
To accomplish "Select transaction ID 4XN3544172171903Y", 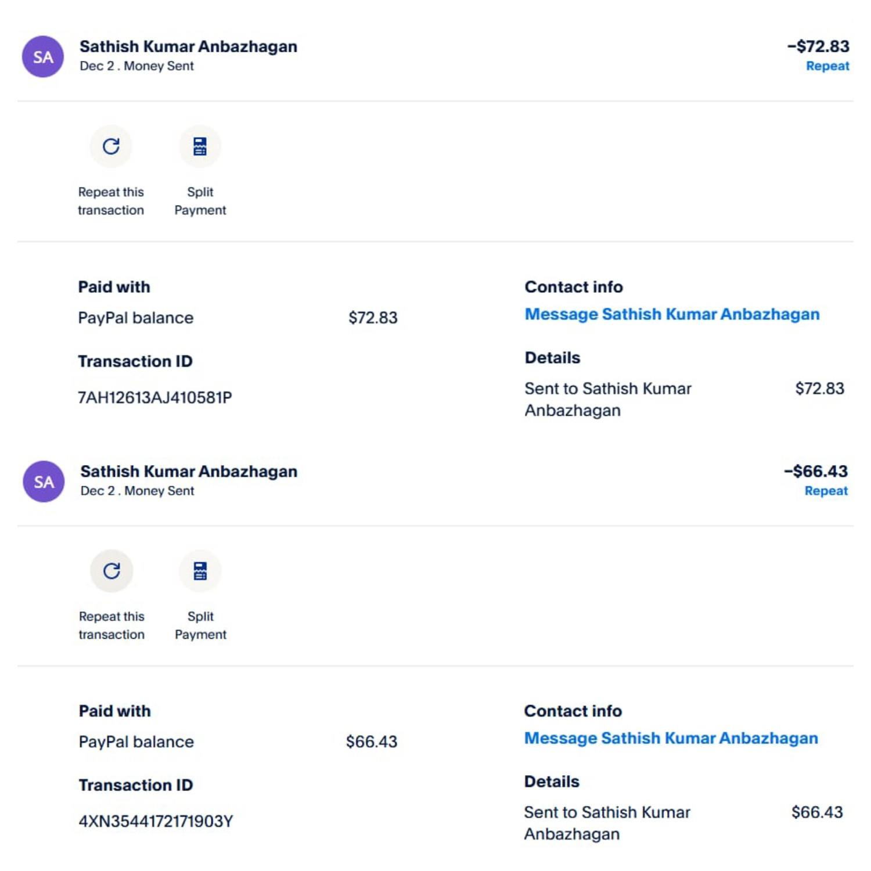I will coord(156,822).
